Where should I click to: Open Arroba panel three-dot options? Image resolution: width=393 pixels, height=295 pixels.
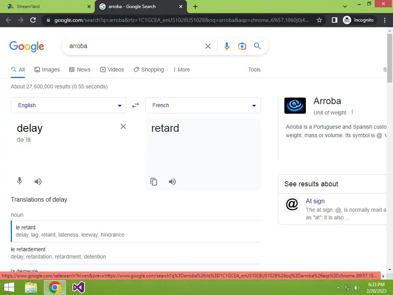tap(352, 112)
